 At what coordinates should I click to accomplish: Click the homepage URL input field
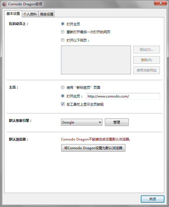click(123, 96)
